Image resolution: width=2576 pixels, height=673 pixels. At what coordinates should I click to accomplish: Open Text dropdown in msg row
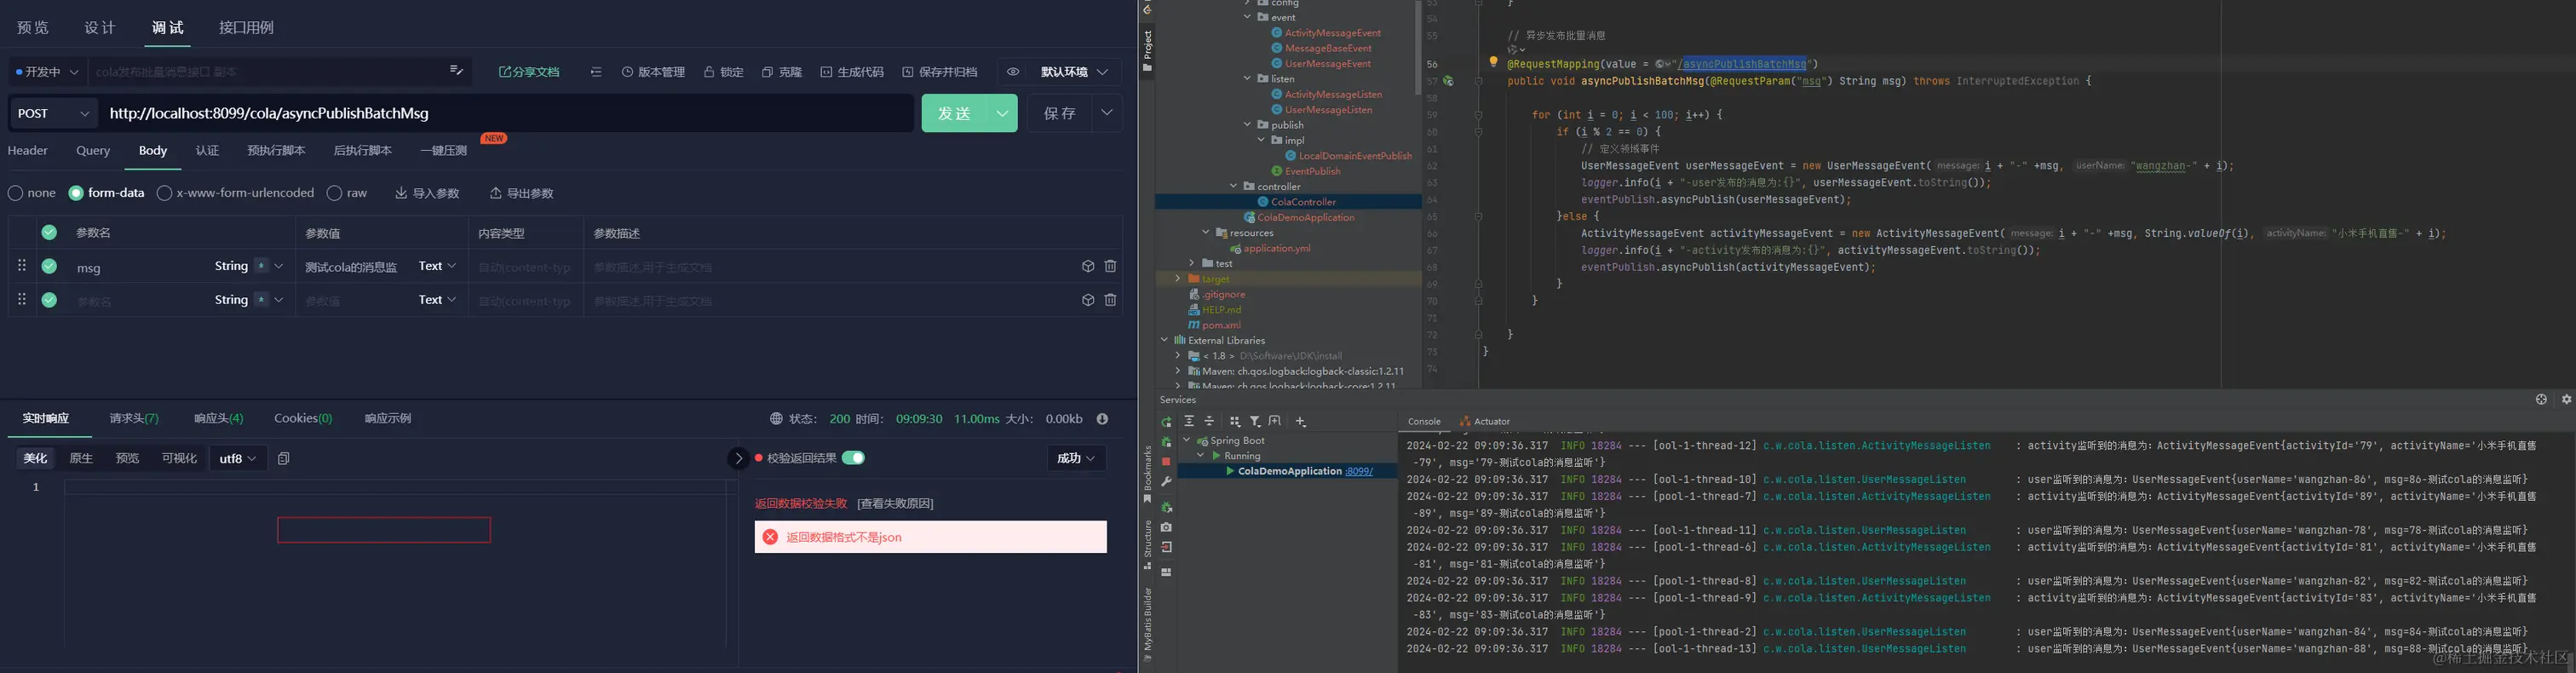click(438, 266)
